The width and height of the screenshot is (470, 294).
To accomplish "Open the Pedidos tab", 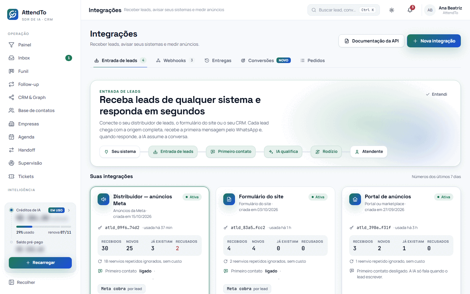I will 312,60.
